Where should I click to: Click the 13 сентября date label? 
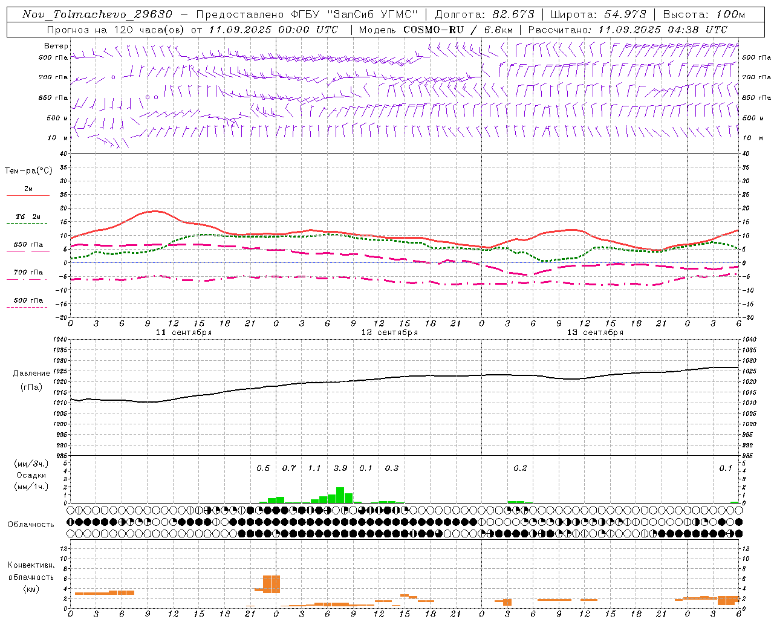tap(595, 332)
